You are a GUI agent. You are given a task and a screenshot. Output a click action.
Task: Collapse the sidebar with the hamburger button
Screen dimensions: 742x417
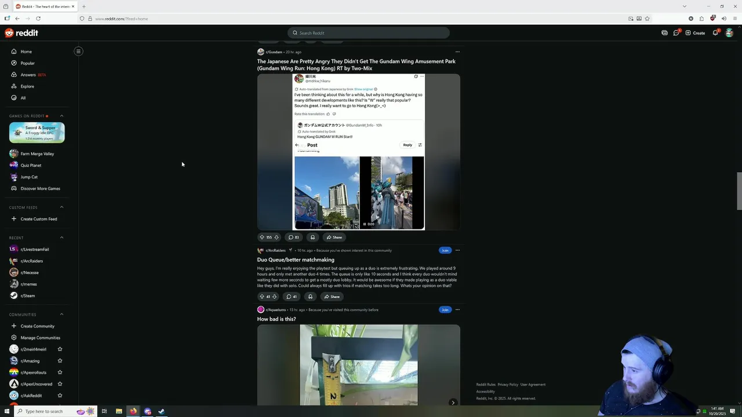click(78, 51)
